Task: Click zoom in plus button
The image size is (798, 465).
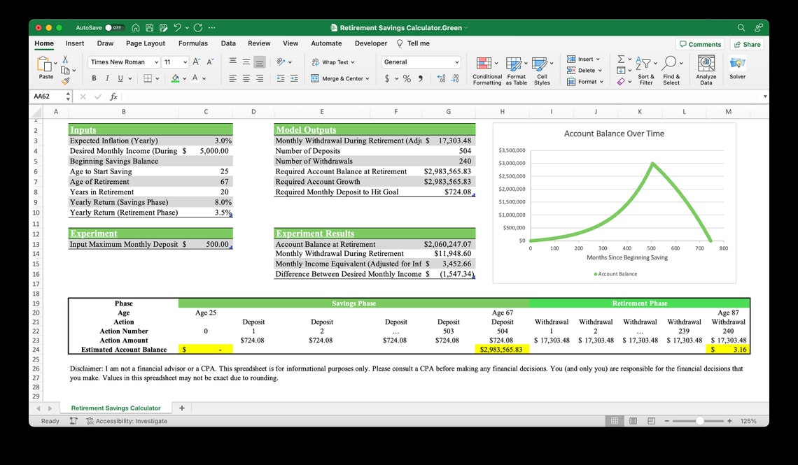Action: [729, 421]
